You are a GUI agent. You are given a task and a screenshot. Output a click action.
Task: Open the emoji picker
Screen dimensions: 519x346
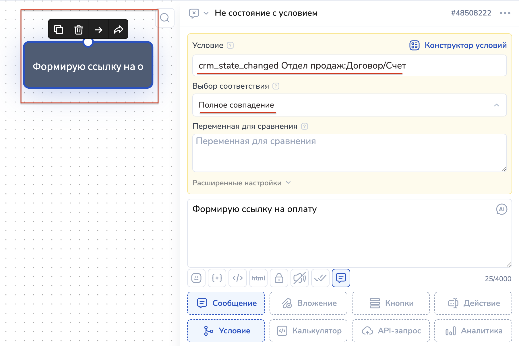[x=196, y=278]
